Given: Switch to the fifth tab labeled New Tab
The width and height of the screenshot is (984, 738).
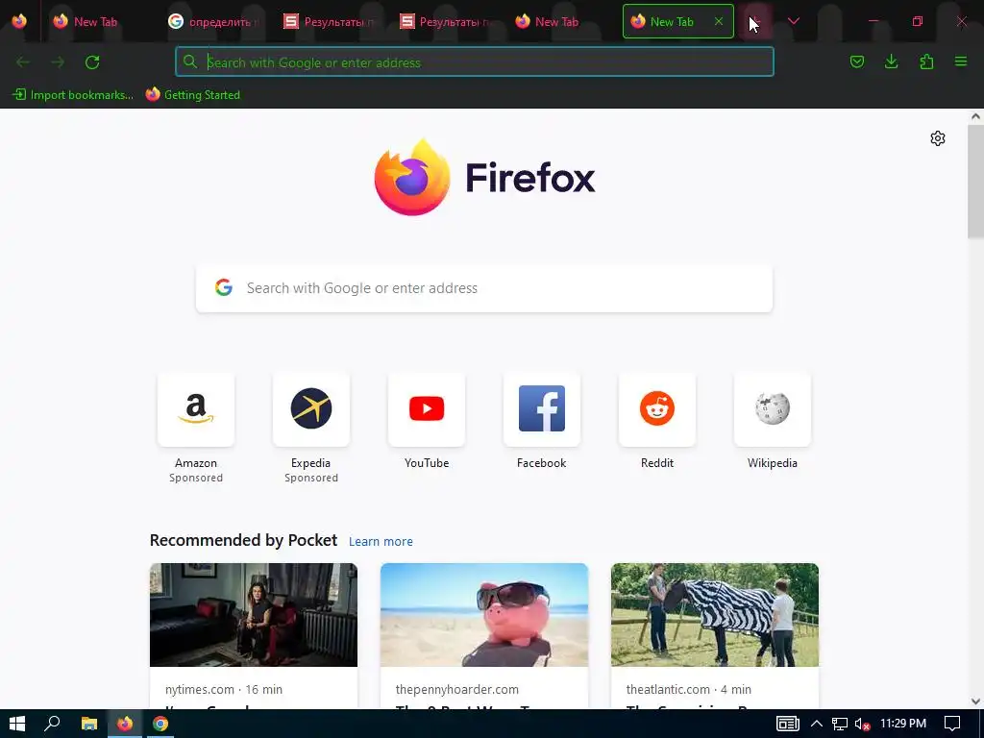Looking at the screenshot, I should (560, 21).
